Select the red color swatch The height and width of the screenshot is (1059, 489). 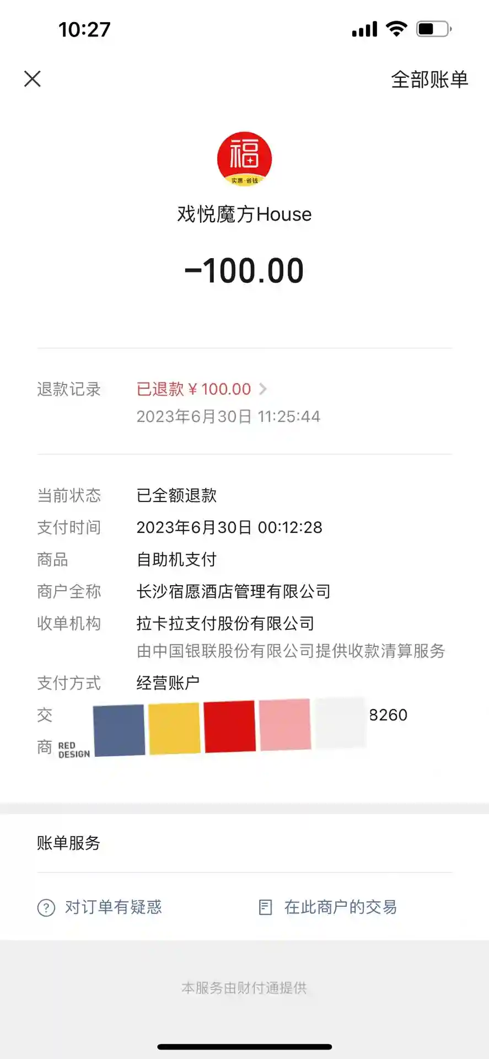coord(229,726)
